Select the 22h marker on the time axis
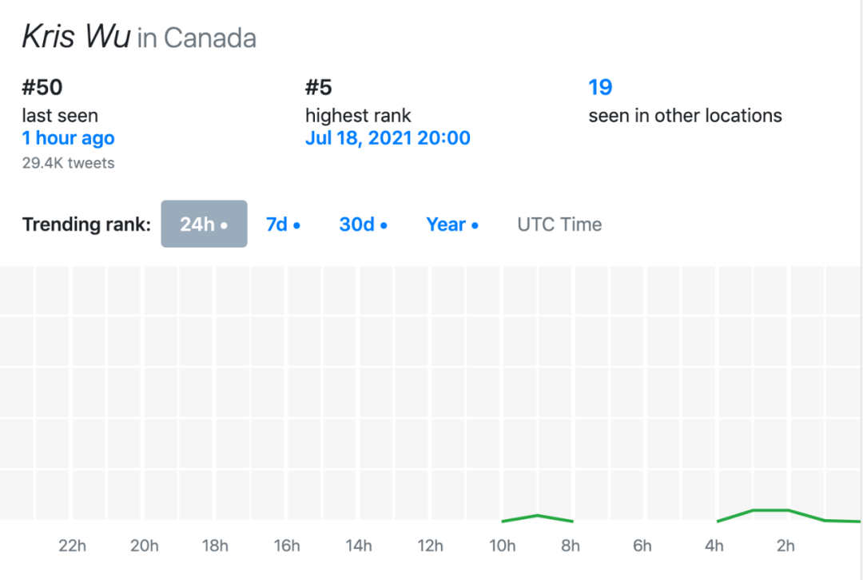Viewport: 863px width, 580px height. [x=72, y=546]
